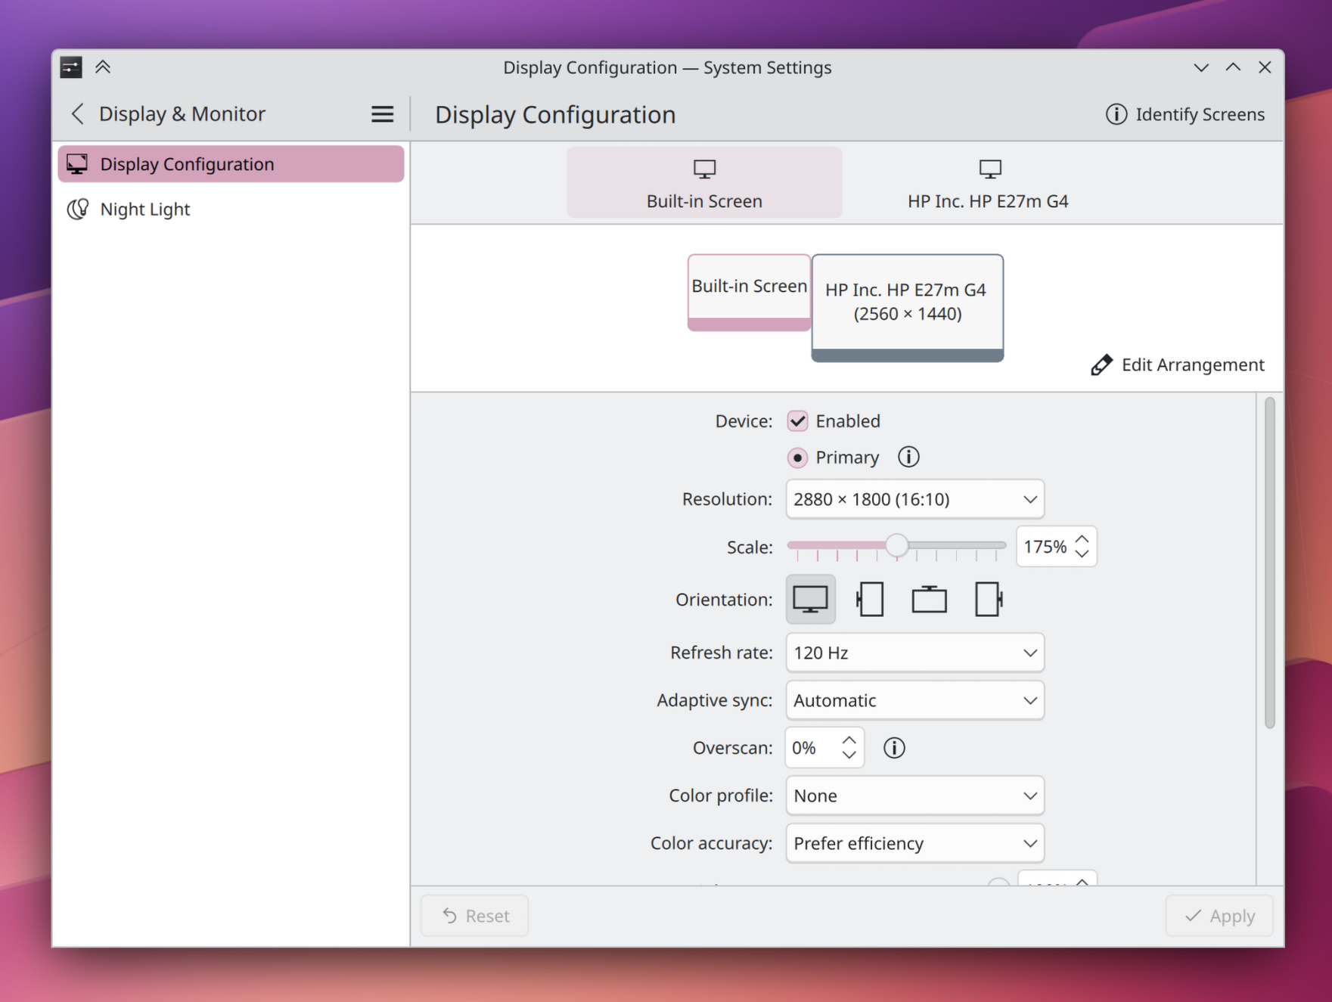Image resolution: width=1332 pixels, height=1002 pixels.
Task: Select the normal landscape orientation icon
Action: point(810,600)
